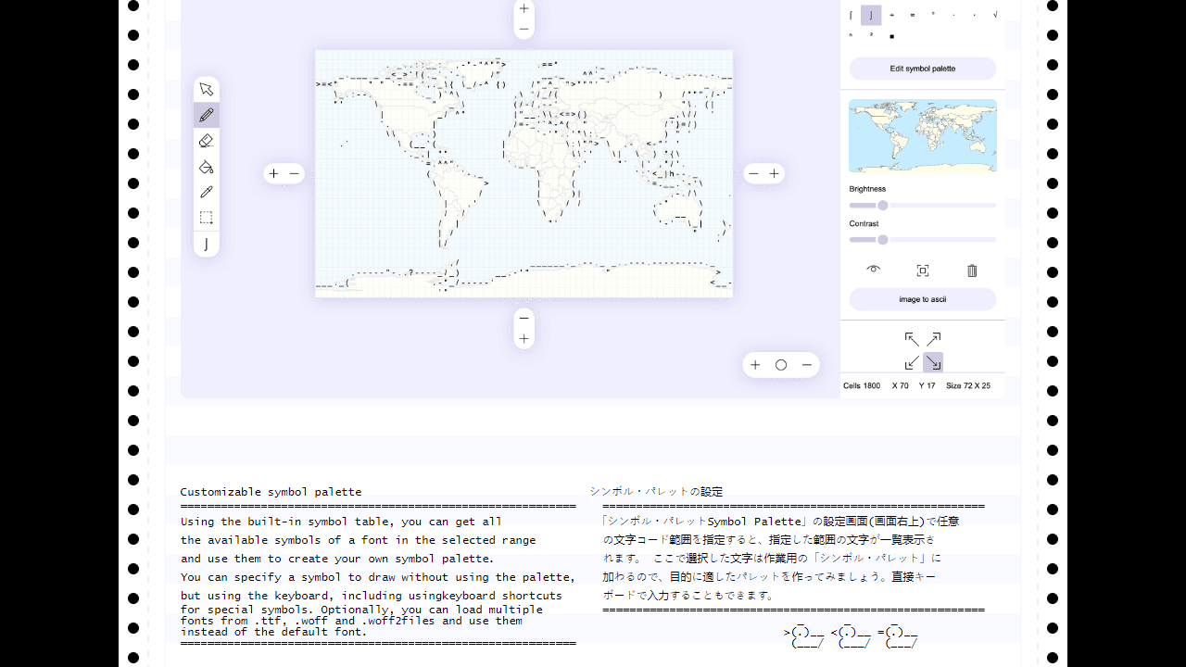This screenshot has width=1186, height=667.
Task: Zoom in with the plus zoom control
Action: [755, 365]
